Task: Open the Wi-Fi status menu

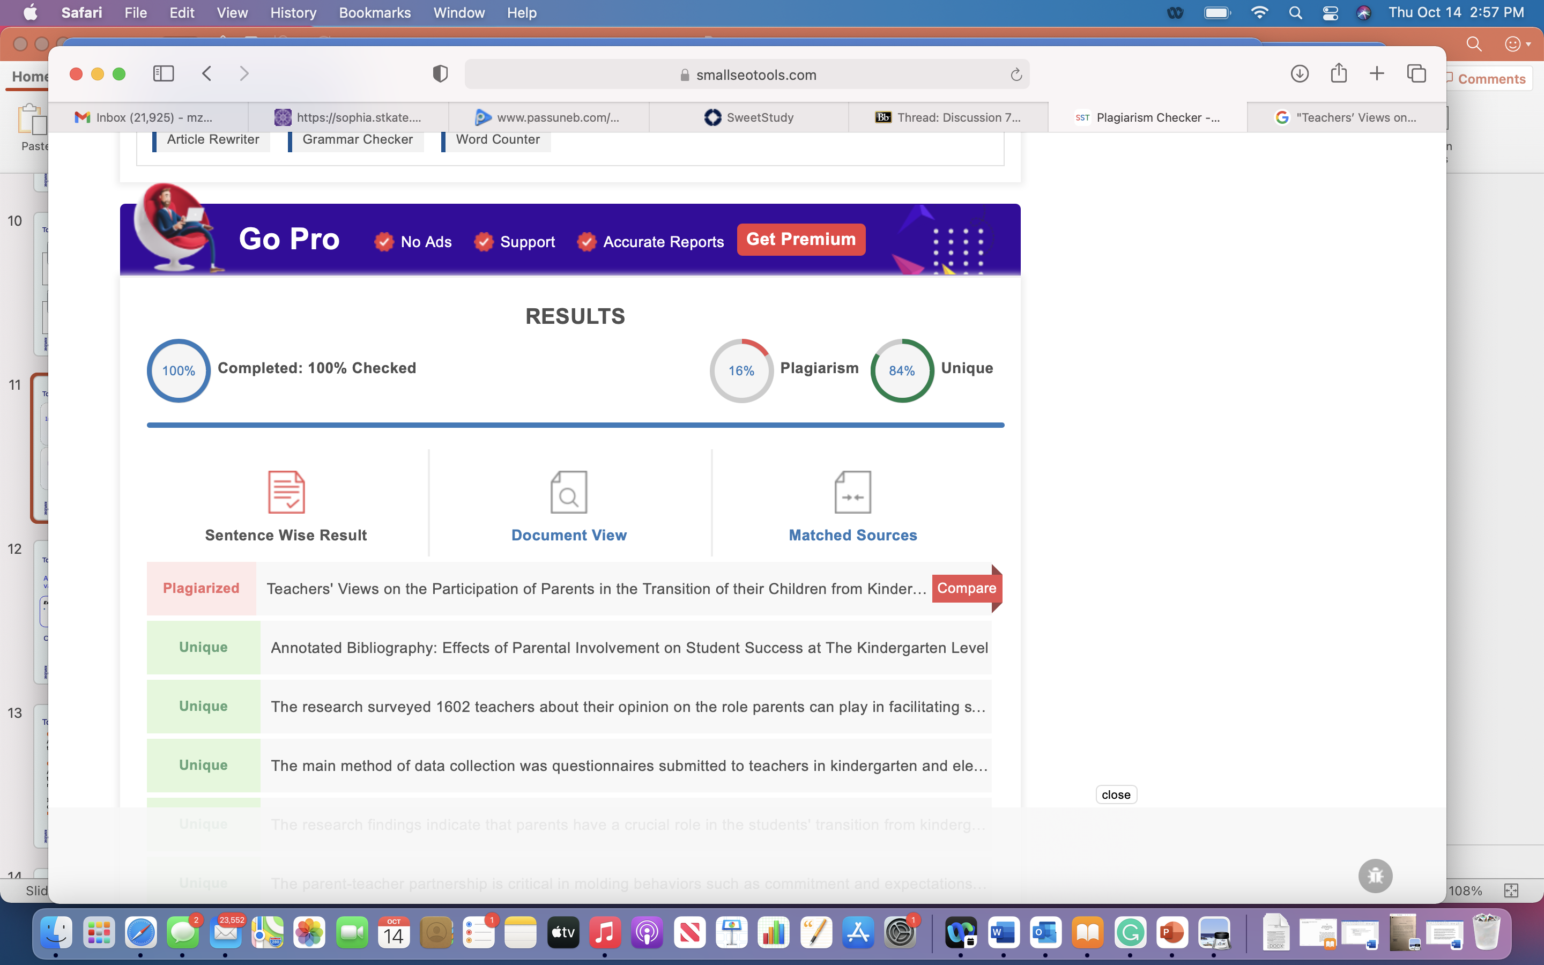Action: pyautogui.click(x=1259, y=13)
